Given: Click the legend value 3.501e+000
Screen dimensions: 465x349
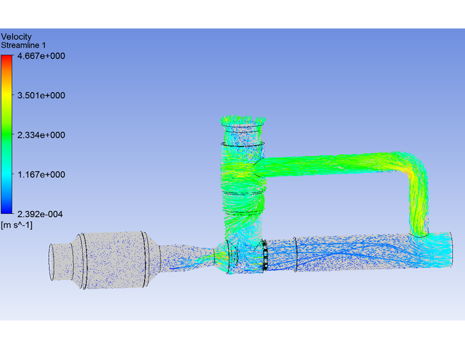Looking at the screenshot, I should 41,96.
